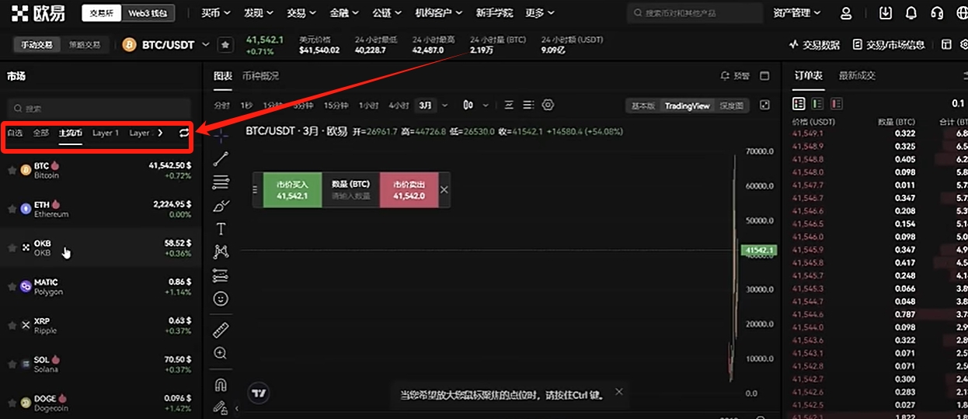Show bids-only order book view
The height and width of the screenshot is (419, 968).
coord(817,103)
